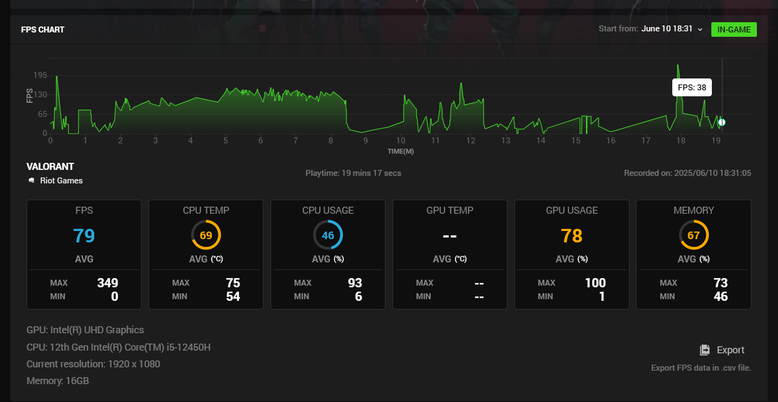Click the CPU USAGE MAX value 93
This screenshot has height=402, width=778.
[x=355, y=283]
